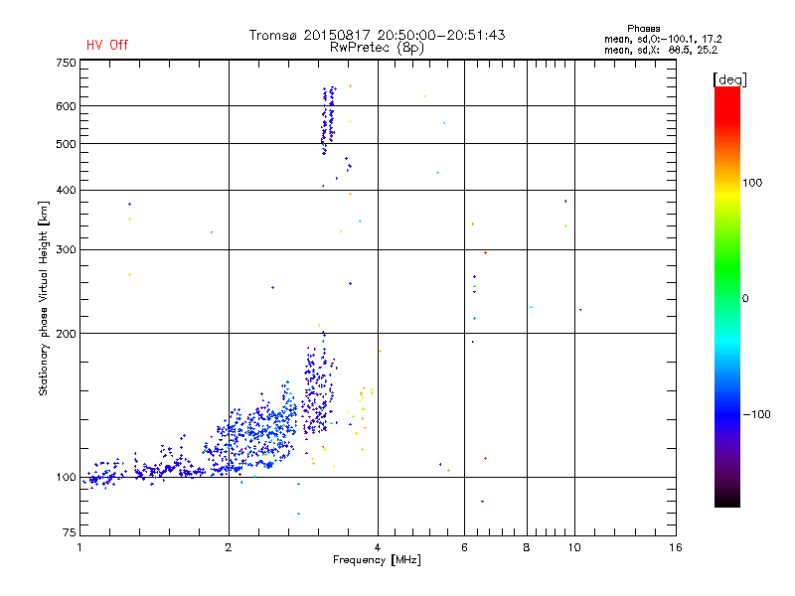This screenshot has height=596, width=795.
Task: Click the y-axis label '750'
Action: pyautogui.click(x=66, y=63)
